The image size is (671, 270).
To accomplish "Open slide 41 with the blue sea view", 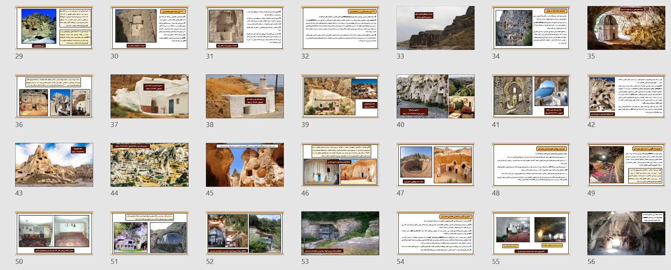I will click(531, 96).
